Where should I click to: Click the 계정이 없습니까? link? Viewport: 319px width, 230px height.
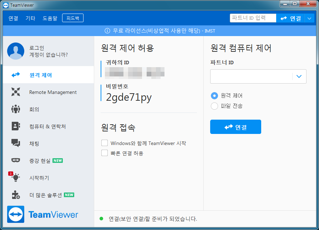(49, 55)
